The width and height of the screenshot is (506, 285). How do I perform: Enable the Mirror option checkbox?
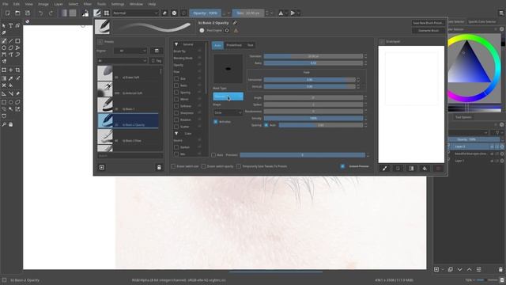coord(176,99)
